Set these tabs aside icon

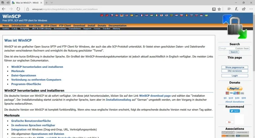click(8, 3)
